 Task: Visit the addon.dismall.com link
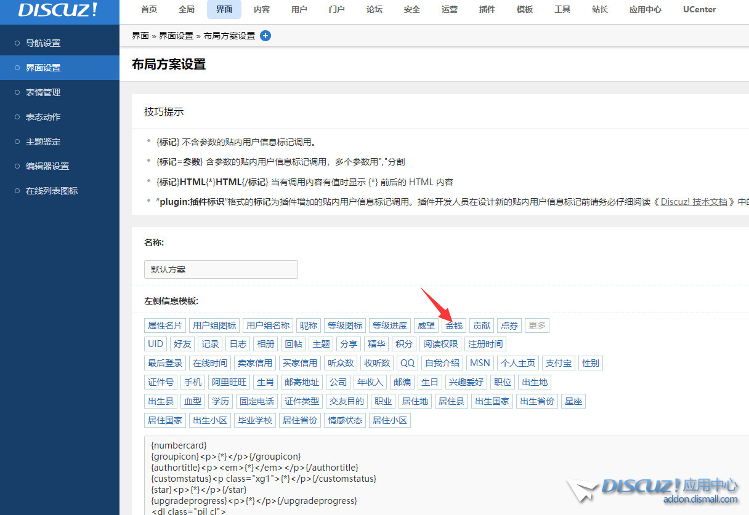[700, 500]
